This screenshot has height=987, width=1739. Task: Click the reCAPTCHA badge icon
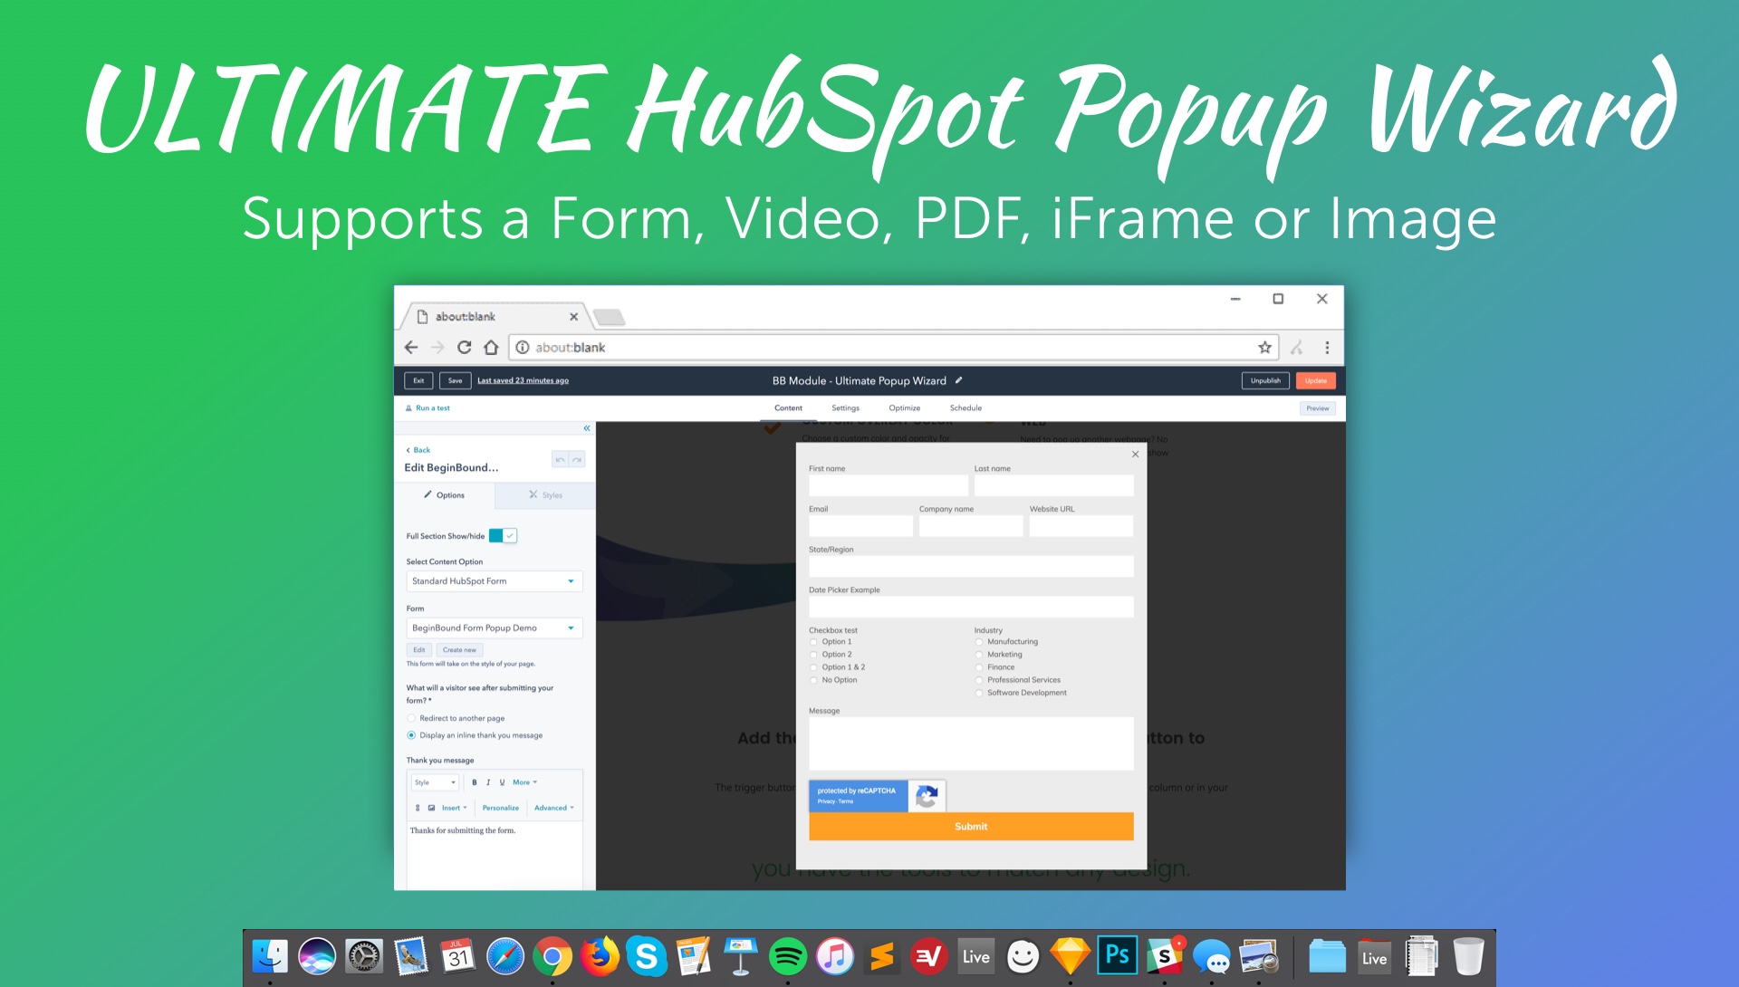(927, 796)
